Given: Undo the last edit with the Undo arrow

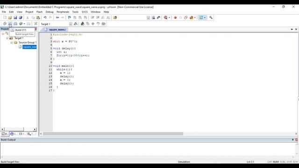Looking at the screenshot, I should pos(45,18).
